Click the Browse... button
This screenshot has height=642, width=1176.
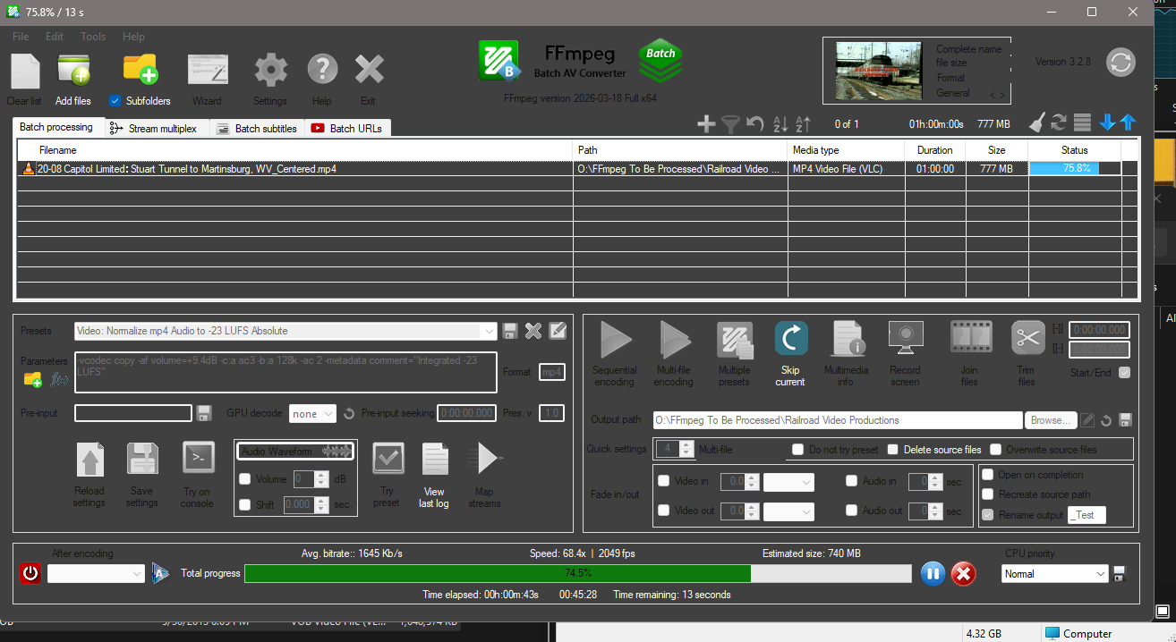point(1049,420)
